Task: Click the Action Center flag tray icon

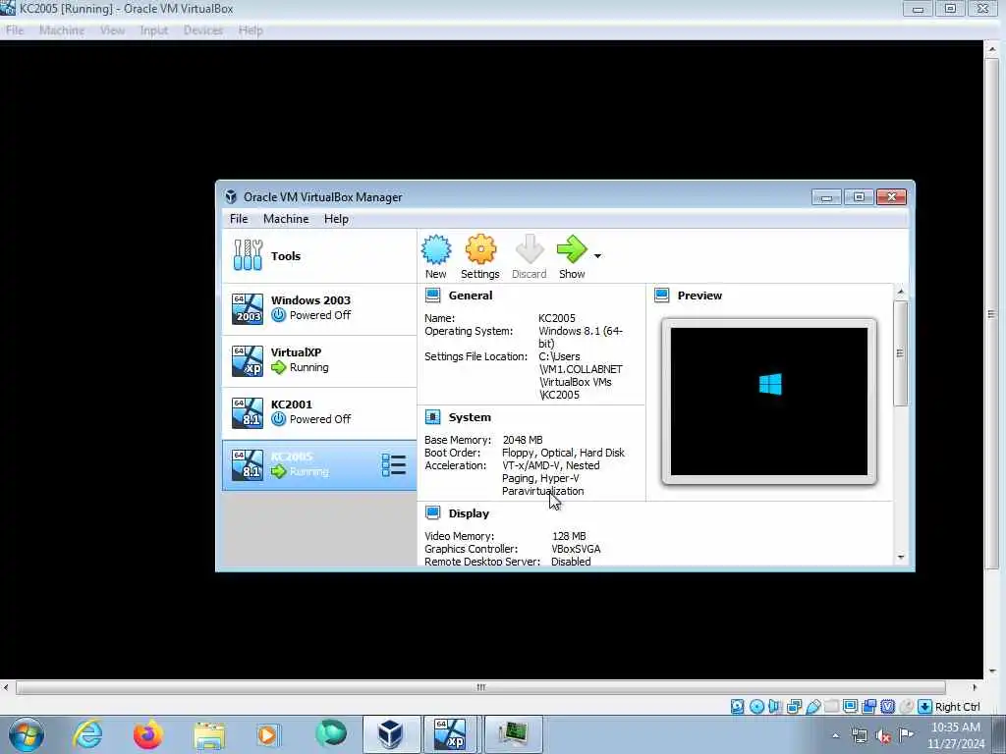Action: [x=905, y=734]
